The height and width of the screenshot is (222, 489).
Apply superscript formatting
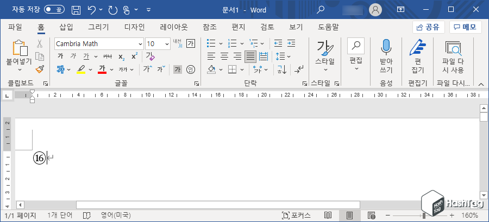coord(134,56)
